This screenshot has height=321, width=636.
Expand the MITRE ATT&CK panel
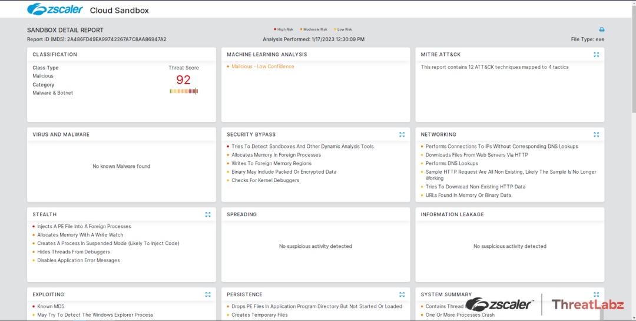click(596, 55)
